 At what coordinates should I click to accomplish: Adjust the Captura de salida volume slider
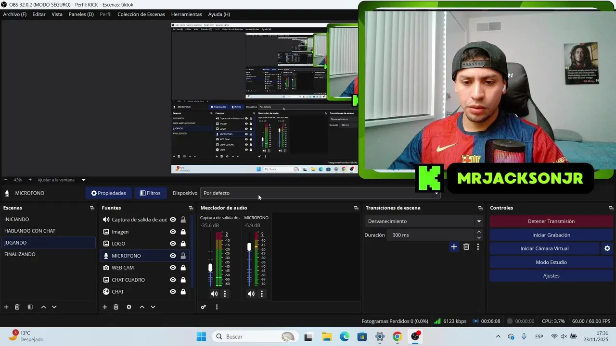click(210, 268)
